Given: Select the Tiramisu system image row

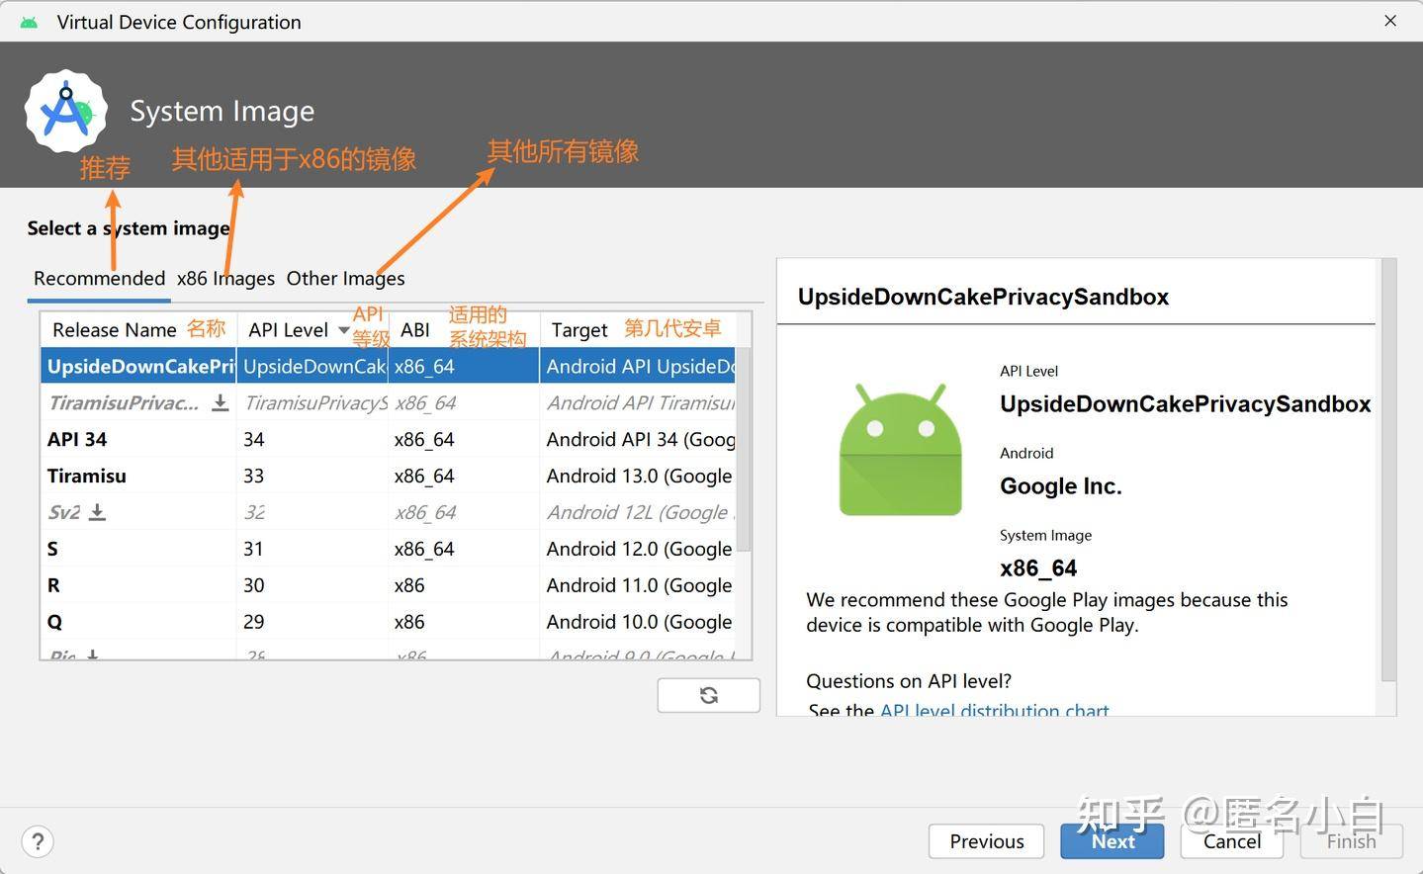Looking at the screenshot, I should 390,476.
